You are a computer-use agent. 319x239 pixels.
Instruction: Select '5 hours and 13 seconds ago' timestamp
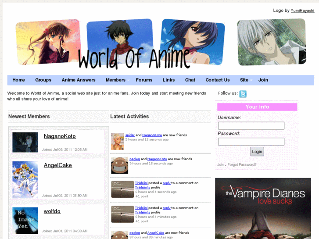[x=147, y=139]
